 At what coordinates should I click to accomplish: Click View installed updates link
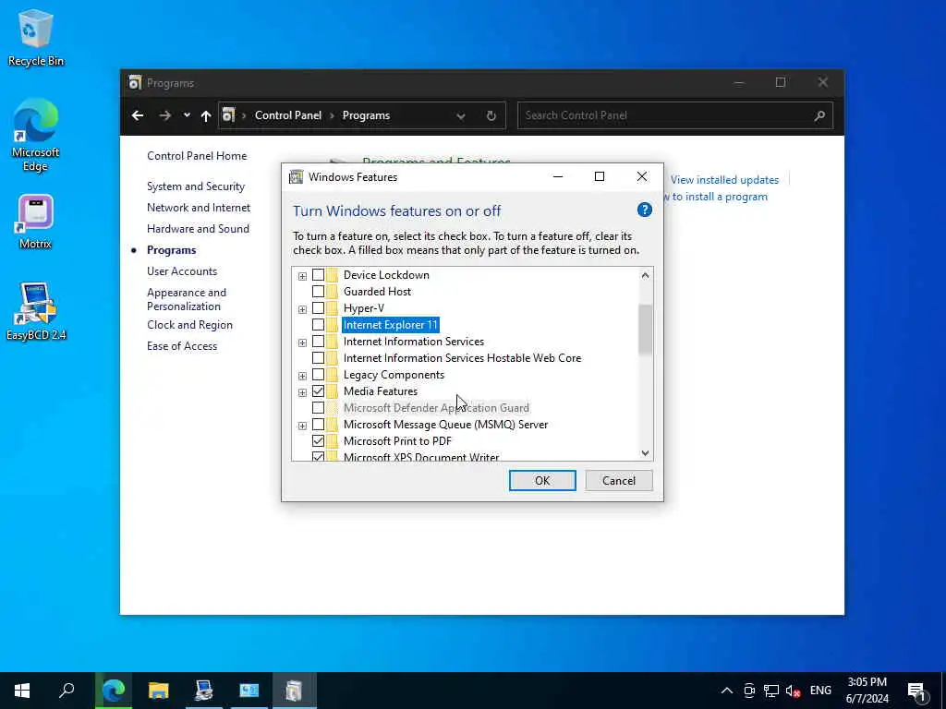(x=724, y=180)
